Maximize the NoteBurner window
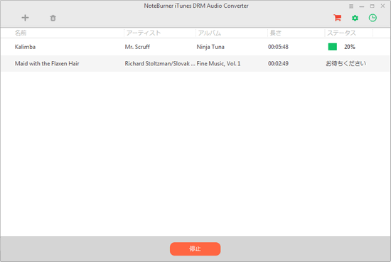Screen dimensions: 391x262 pos(372,6)
